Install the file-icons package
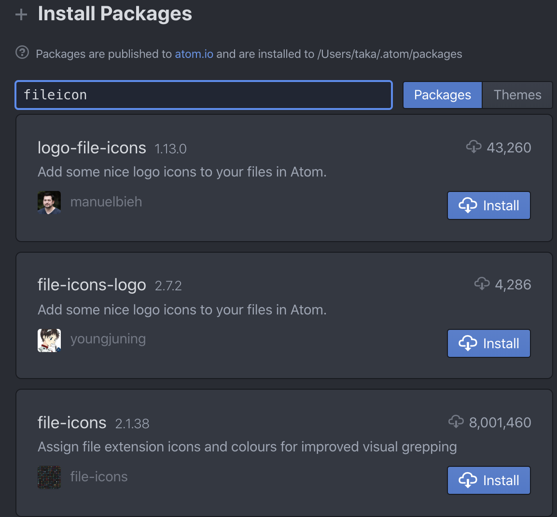 coord(488,480)
